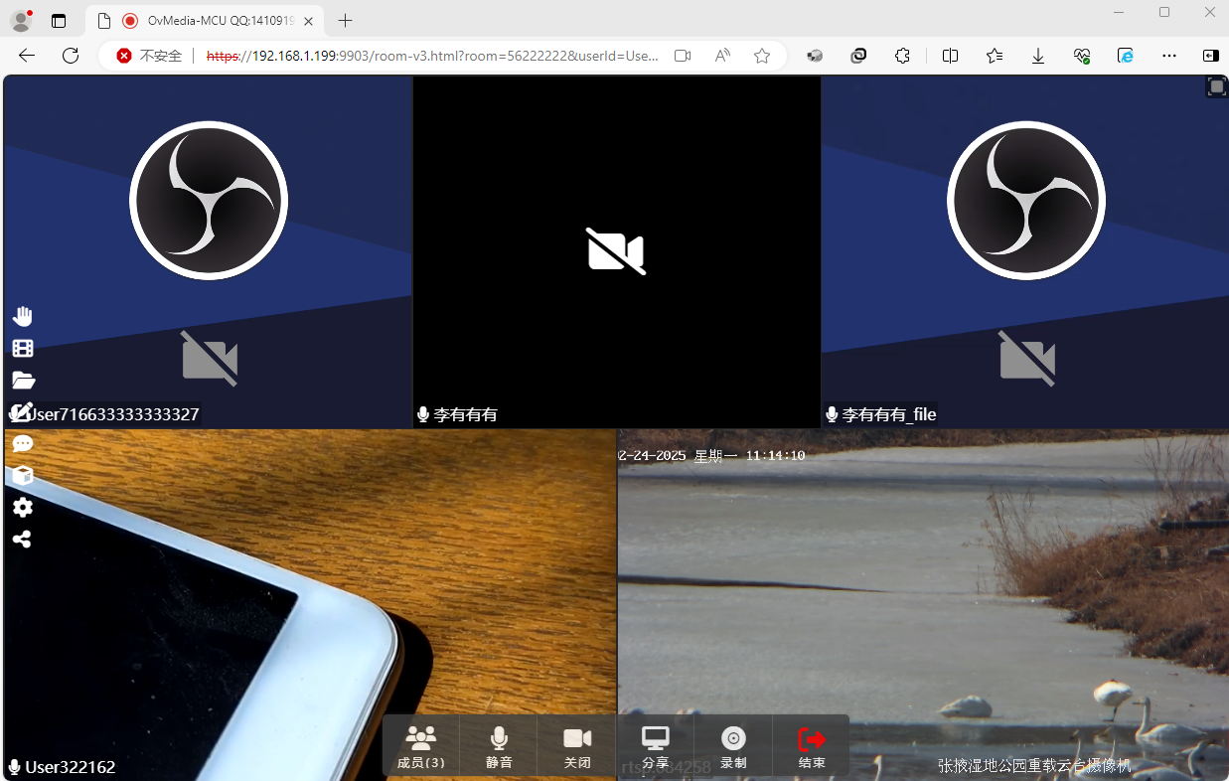Screen dimensions: 1229x781
Task: Select the 李有有有_file video tile
Action: tap(1025, 251)
